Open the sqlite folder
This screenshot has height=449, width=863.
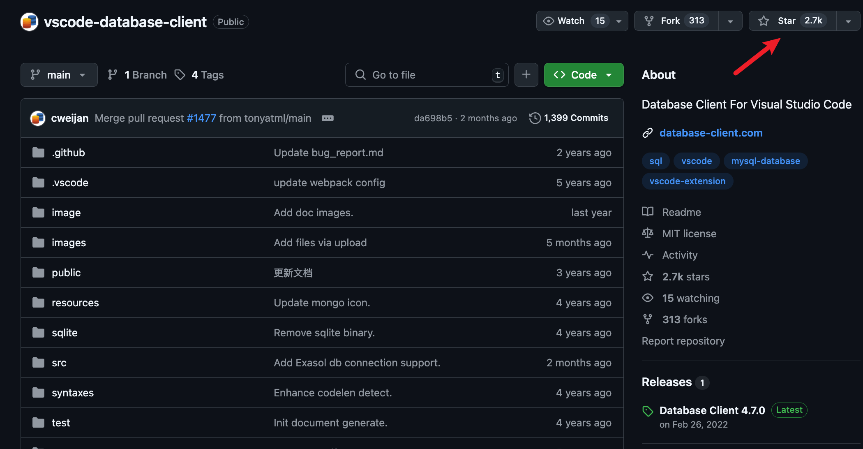click(x=65, y=333)
